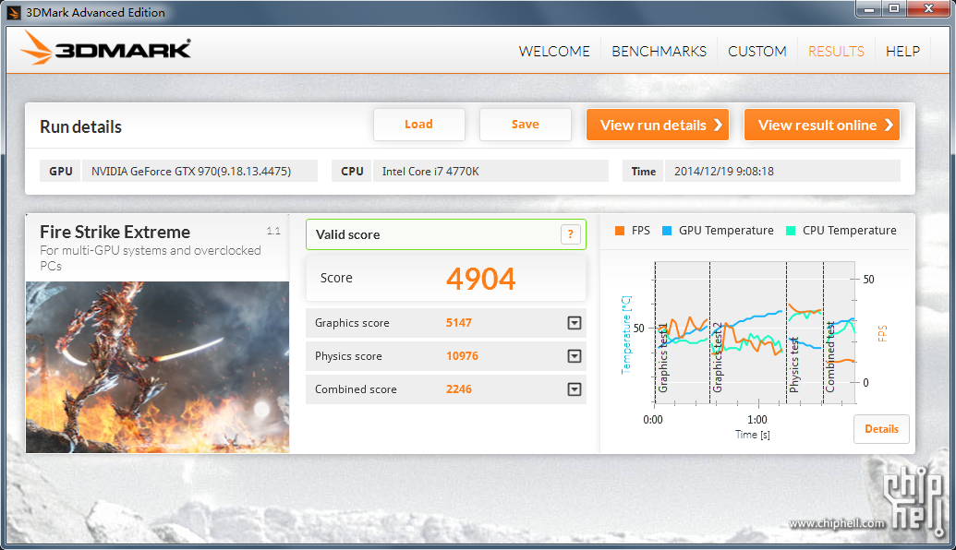Click the Combined score value 2246

pos(458,389)
